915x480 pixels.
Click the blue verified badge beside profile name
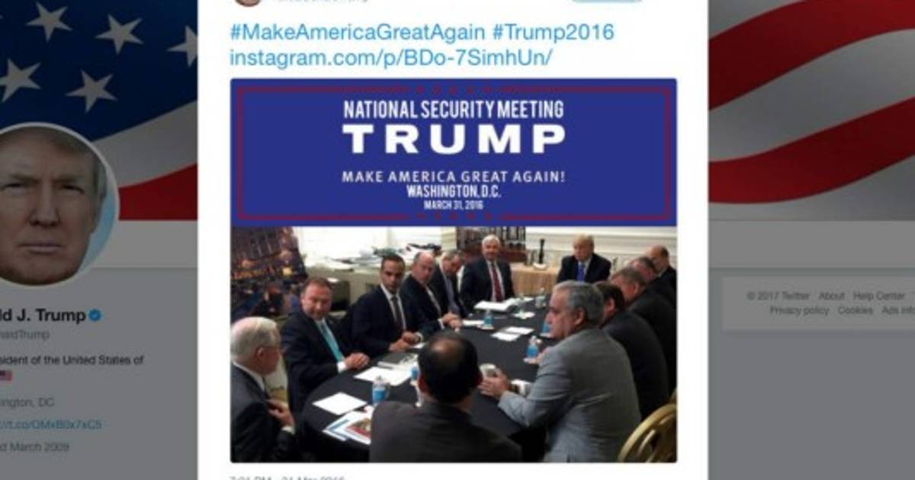click(95, 315)
